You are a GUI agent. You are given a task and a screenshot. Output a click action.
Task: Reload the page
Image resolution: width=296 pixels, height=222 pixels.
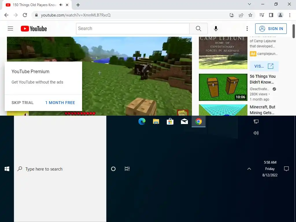click(25, 15)
